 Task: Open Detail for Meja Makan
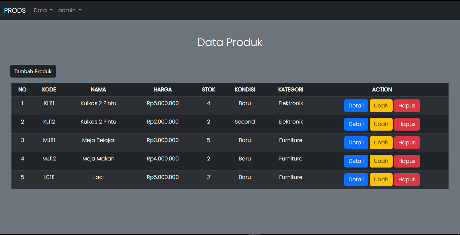coord(356,161)
